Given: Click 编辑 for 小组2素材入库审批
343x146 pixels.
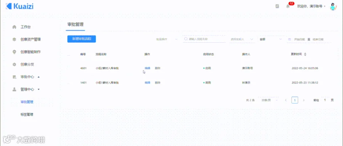Looking at the screenshot, I should [147, 68].
